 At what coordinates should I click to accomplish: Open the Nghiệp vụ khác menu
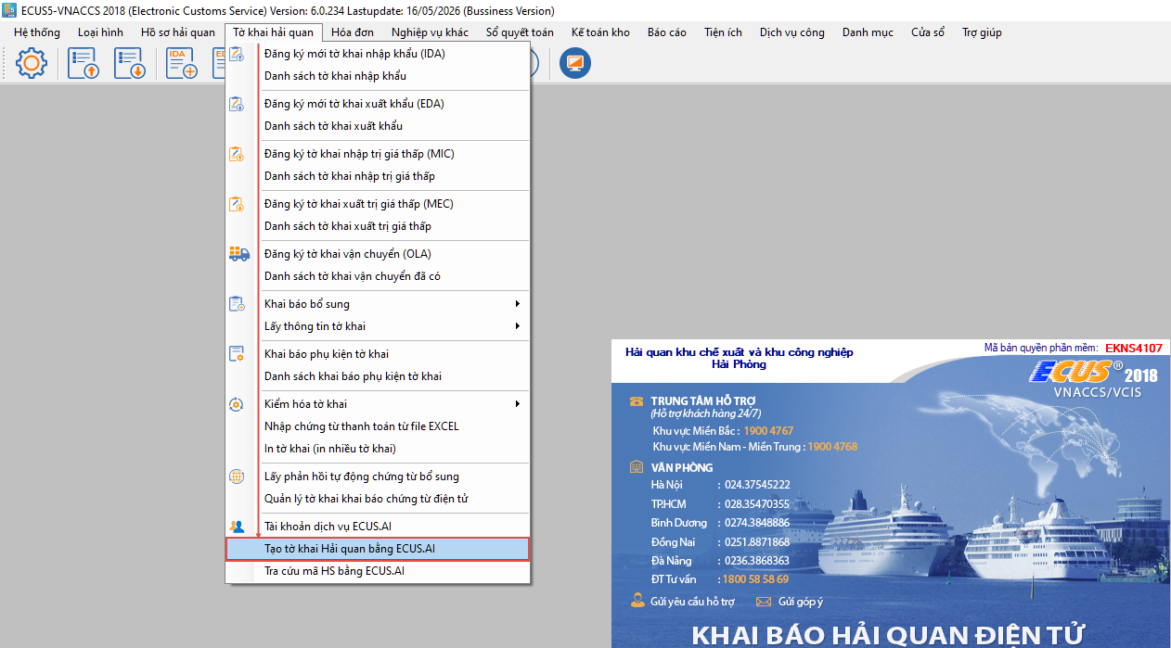pos(431,32)
